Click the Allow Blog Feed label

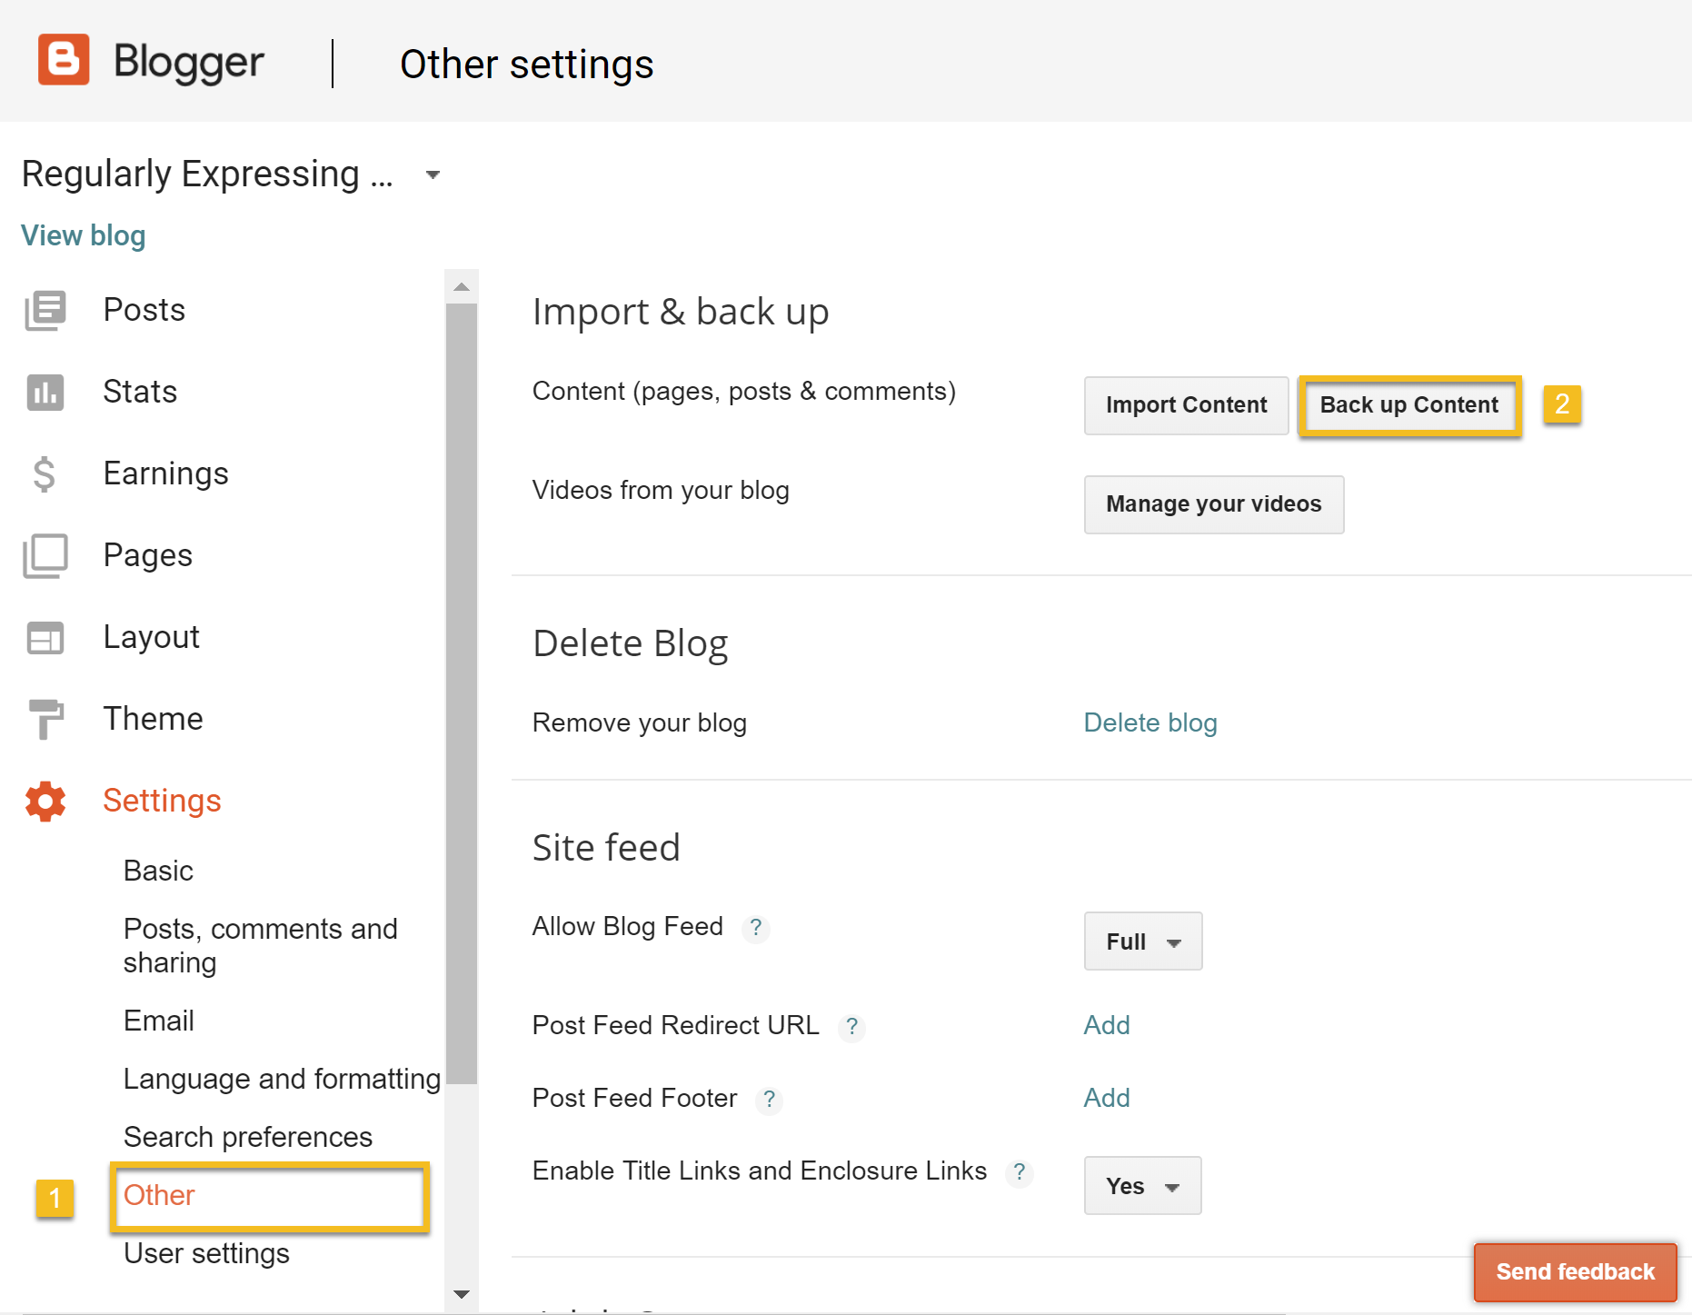628,926
